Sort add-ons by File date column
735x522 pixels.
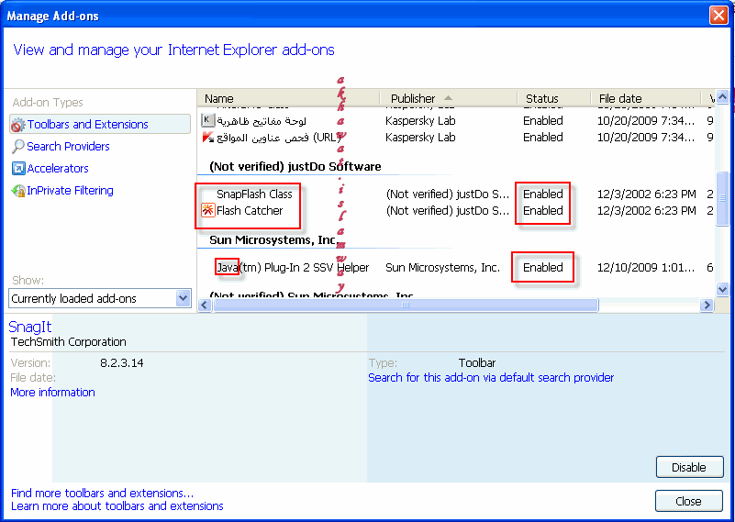pos(647,98)
